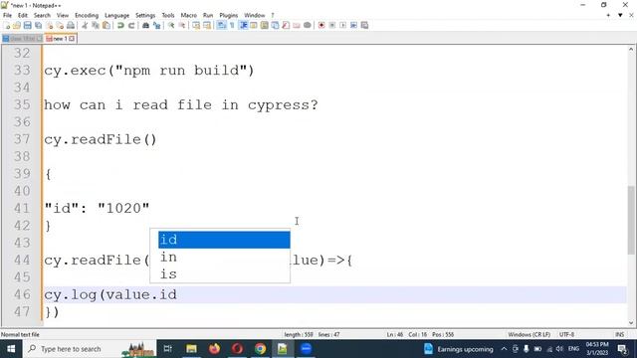Click the Save All toolbar icon

point(38,25)
